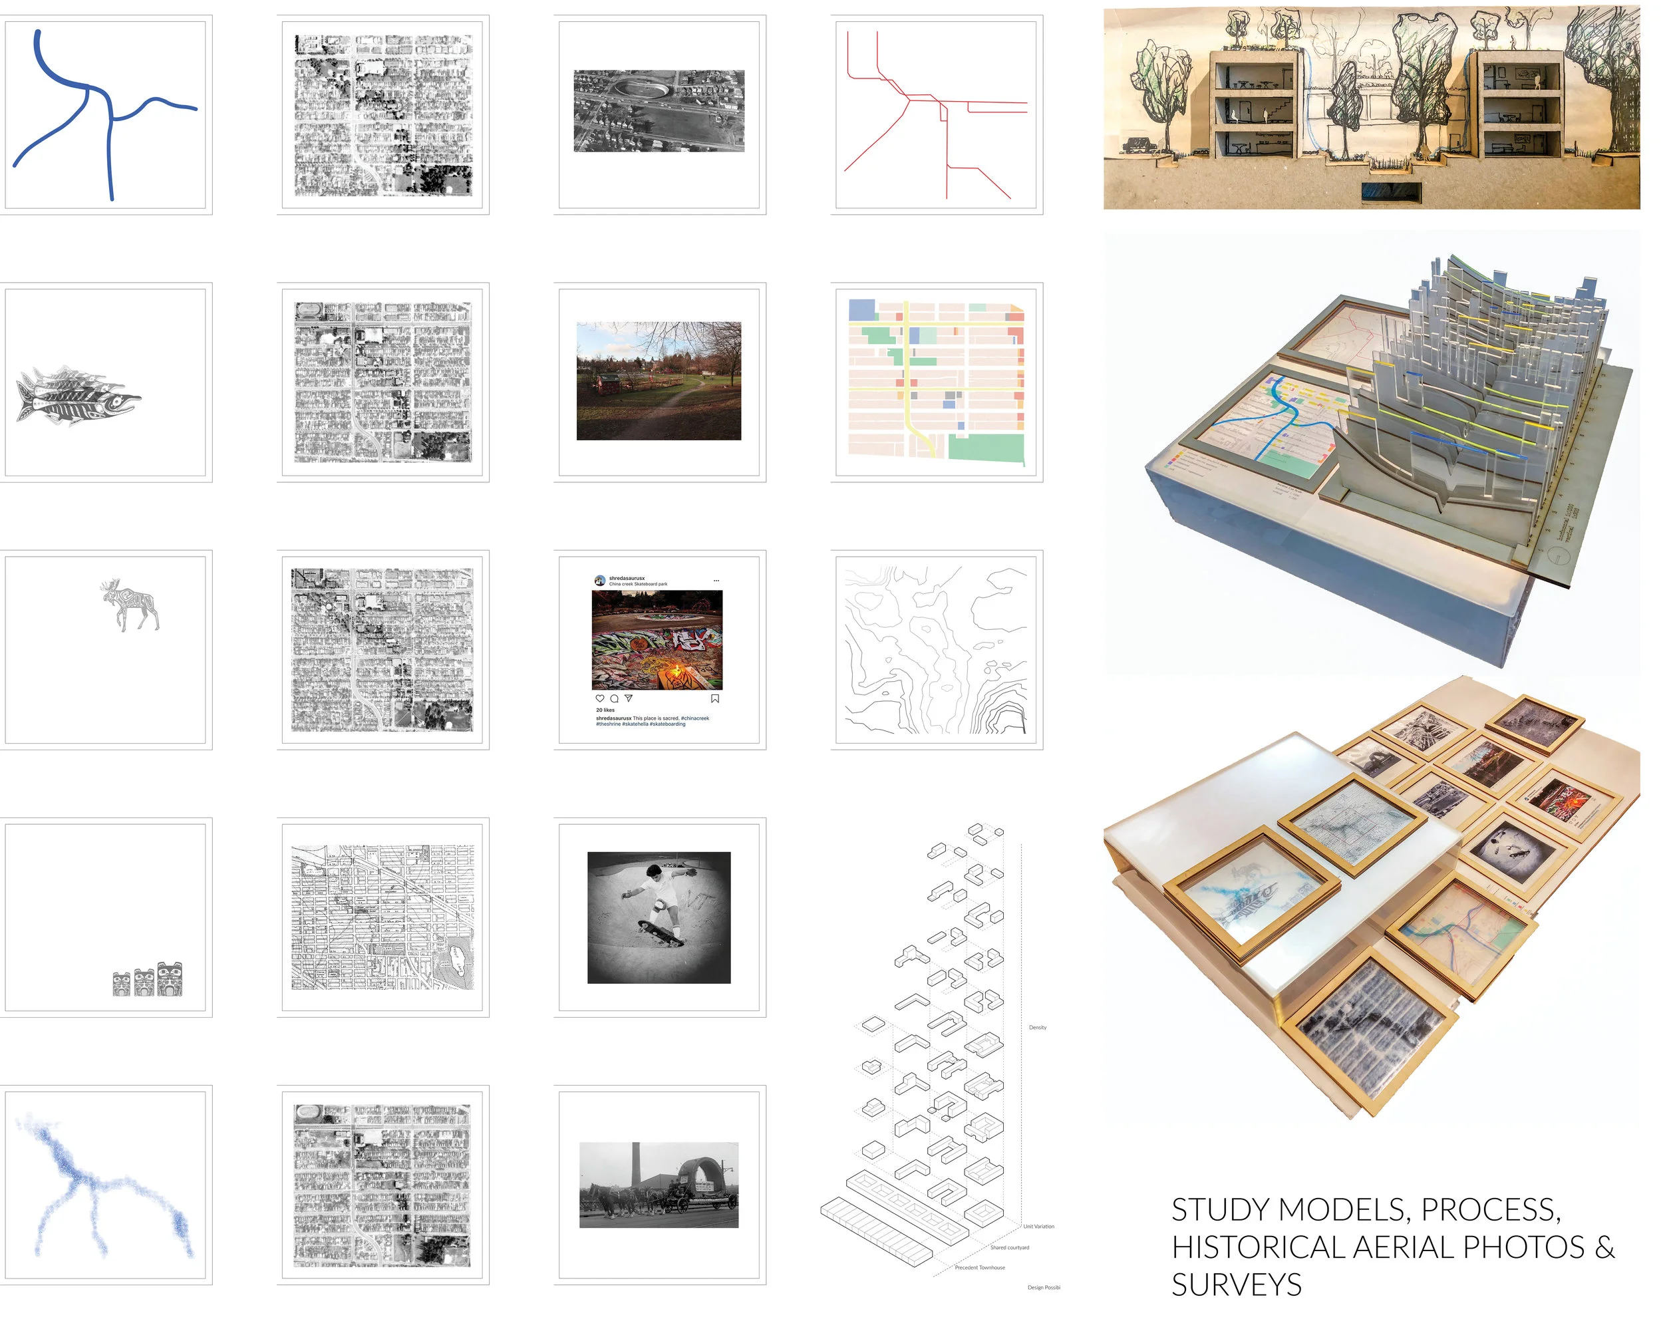Open the red route lines map
Image resolution: width=1663 pixels, height=1339 pixels.
(x=937, y=115)
